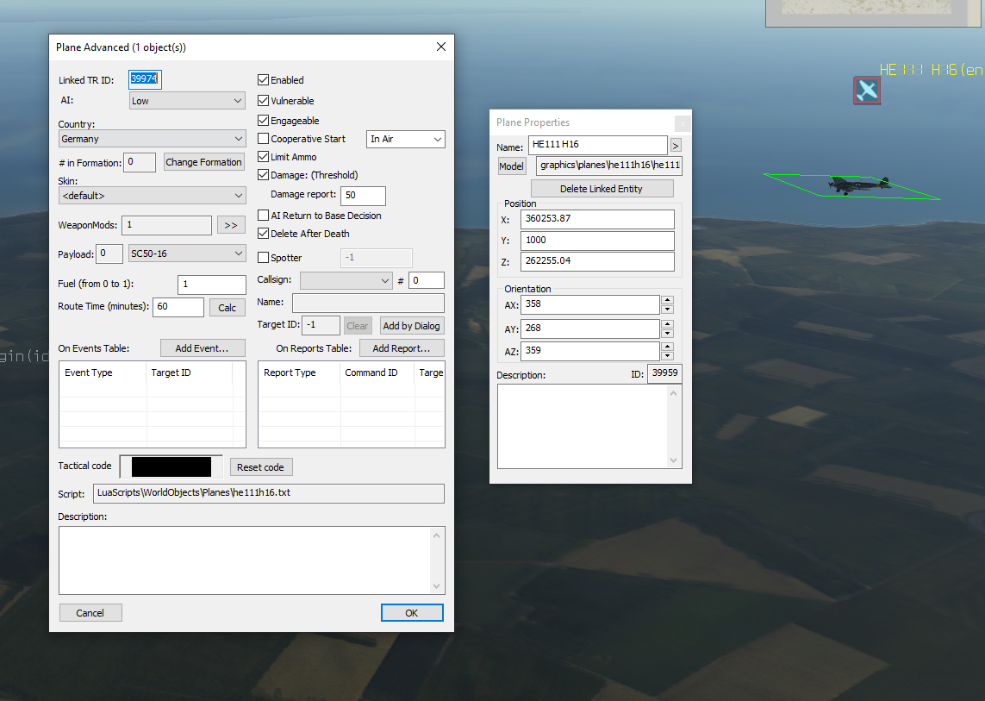Uncheck the Vulnerable checkbox
The image size is (985, 701).
[264, 101]
